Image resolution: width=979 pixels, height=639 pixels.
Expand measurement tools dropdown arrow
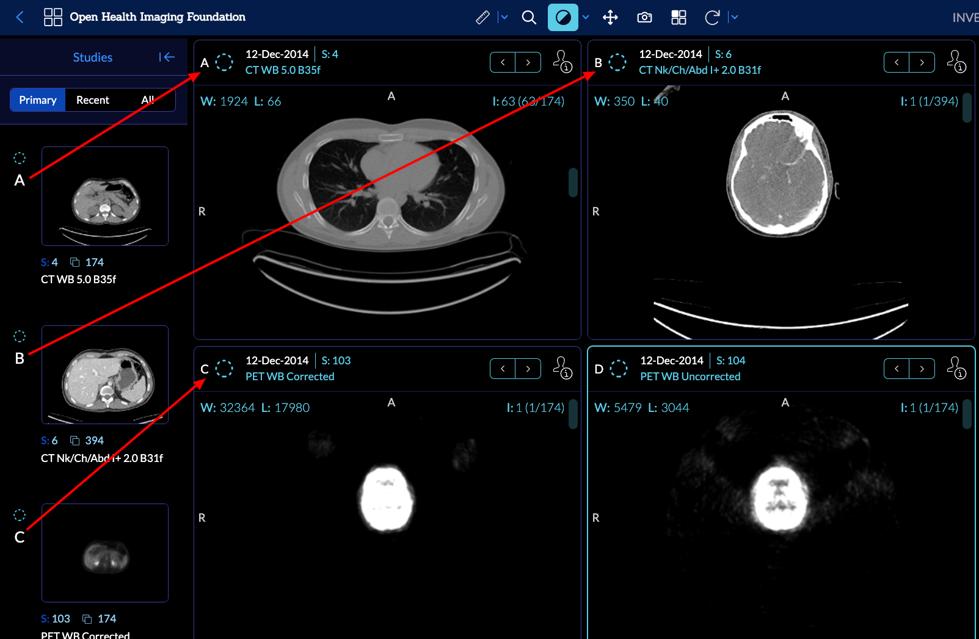click(504, 17)
